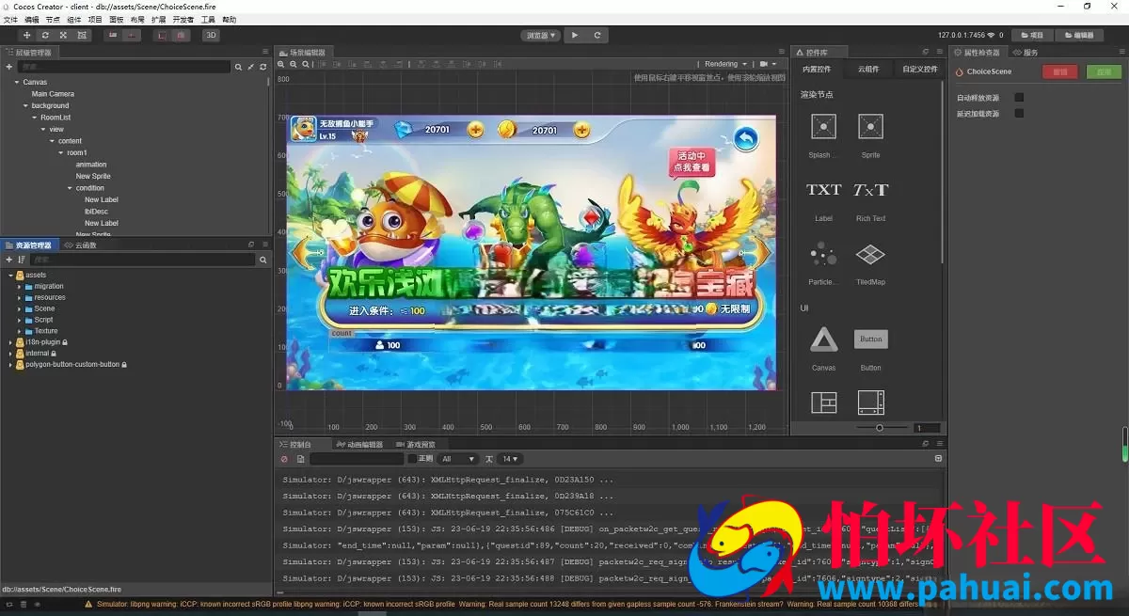Refresh the hierarchy panel
This screenshot has width=1129, height=616.
click(x=262, y=67)
